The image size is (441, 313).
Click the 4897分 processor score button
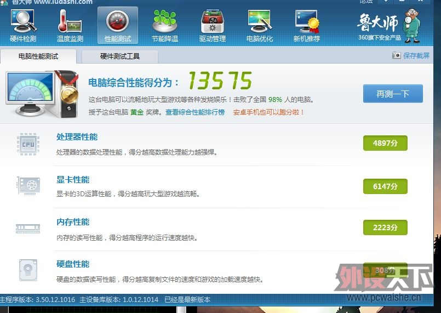[385, 143]
